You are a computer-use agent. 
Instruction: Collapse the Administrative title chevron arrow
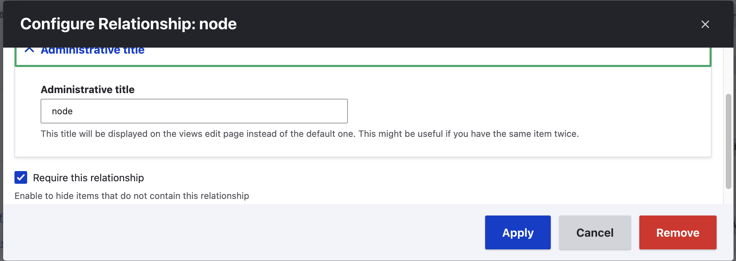tap(29, 50)
